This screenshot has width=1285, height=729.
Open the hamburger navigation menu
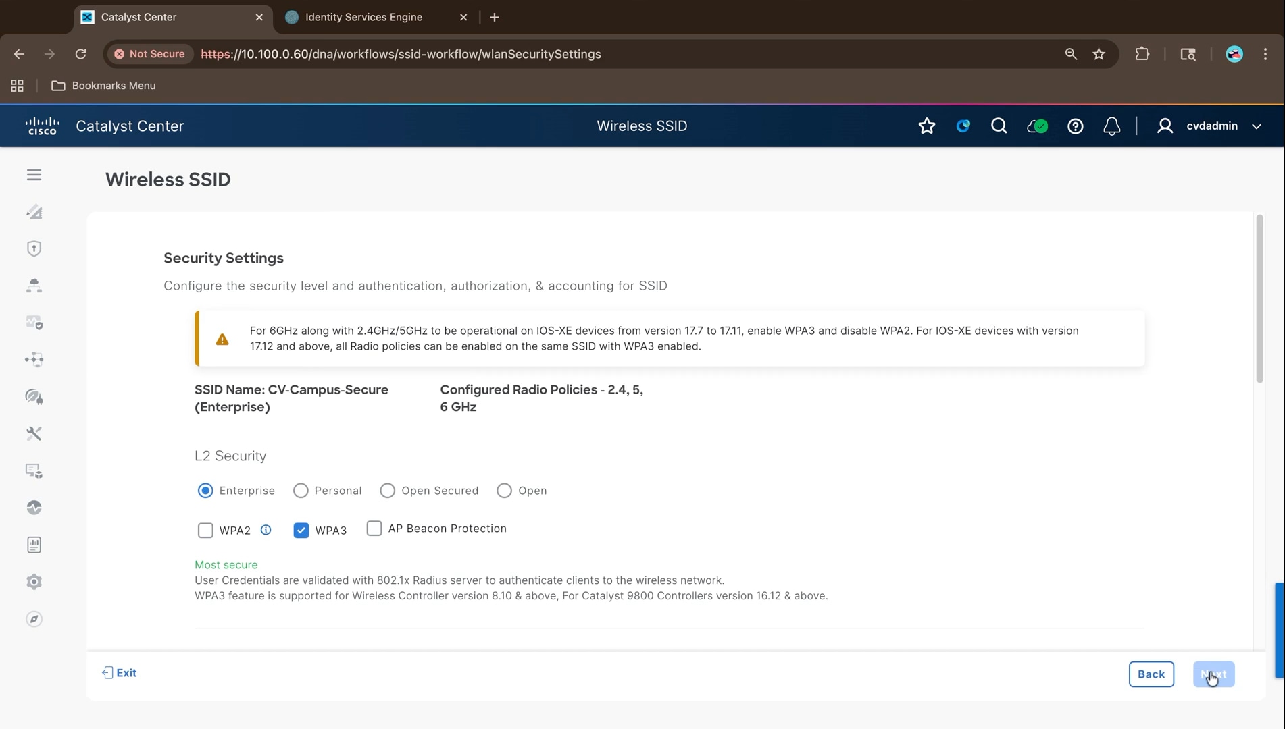[x=34, y=175]
